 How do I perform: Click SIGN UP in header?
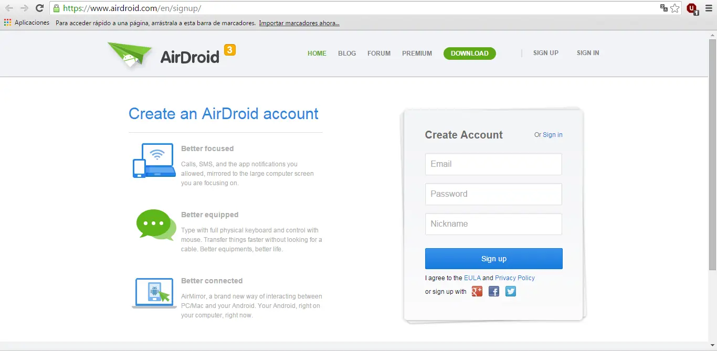click(x=546, y=53)
